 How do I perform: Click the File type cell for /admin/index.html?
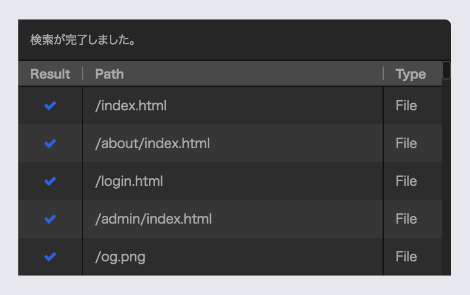(x=406, y=219)
